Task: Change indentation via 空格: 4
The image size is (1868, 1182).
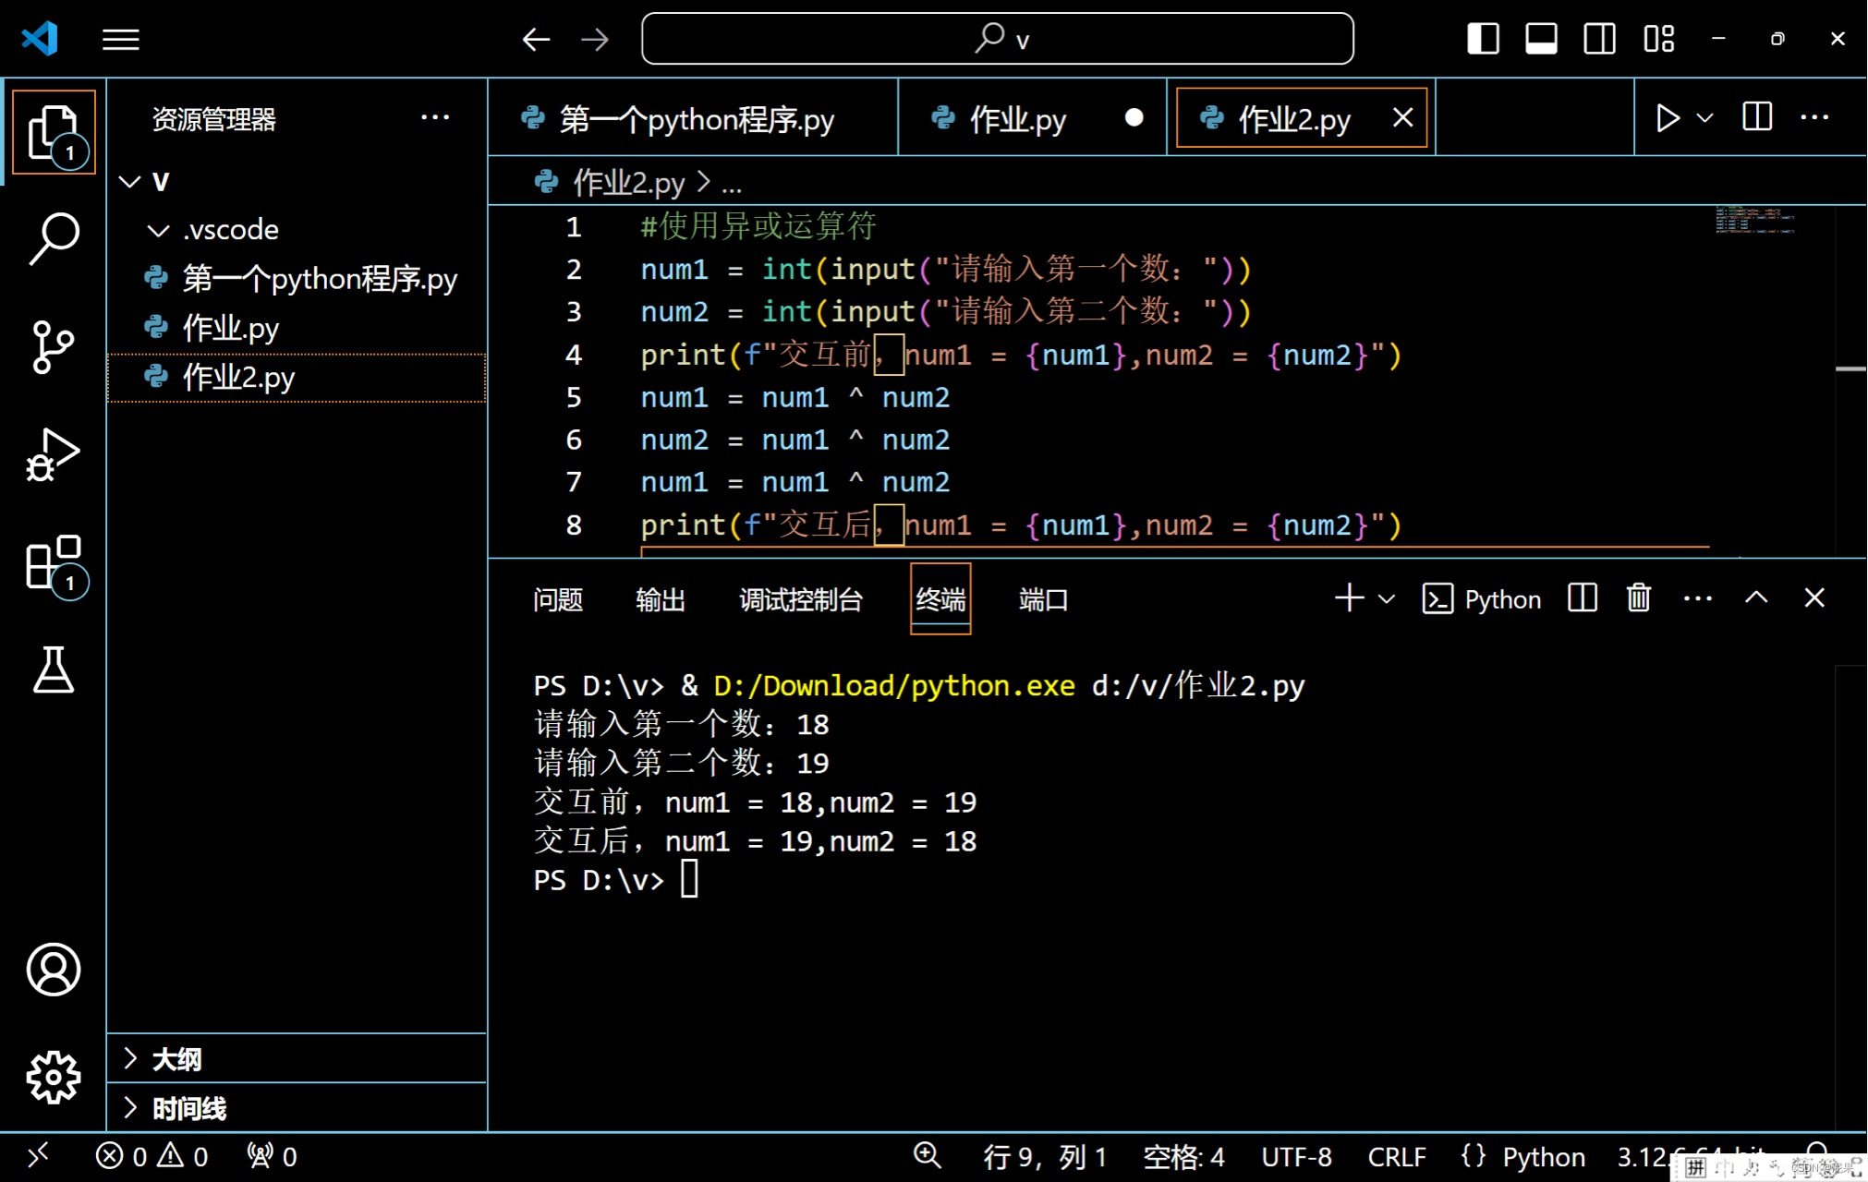Action: (x=1183, y=1156)
